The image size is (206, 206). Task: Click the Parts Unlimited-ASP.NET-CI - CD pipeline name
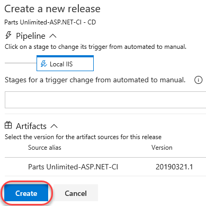(x=50, y=22)
